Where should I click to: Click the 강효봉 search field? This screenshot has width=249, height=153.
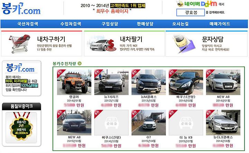click(x=191, y=12)
